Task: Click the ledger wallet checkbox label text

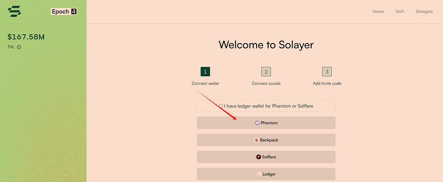Action: pyautogui.click(x=269, y=106)
